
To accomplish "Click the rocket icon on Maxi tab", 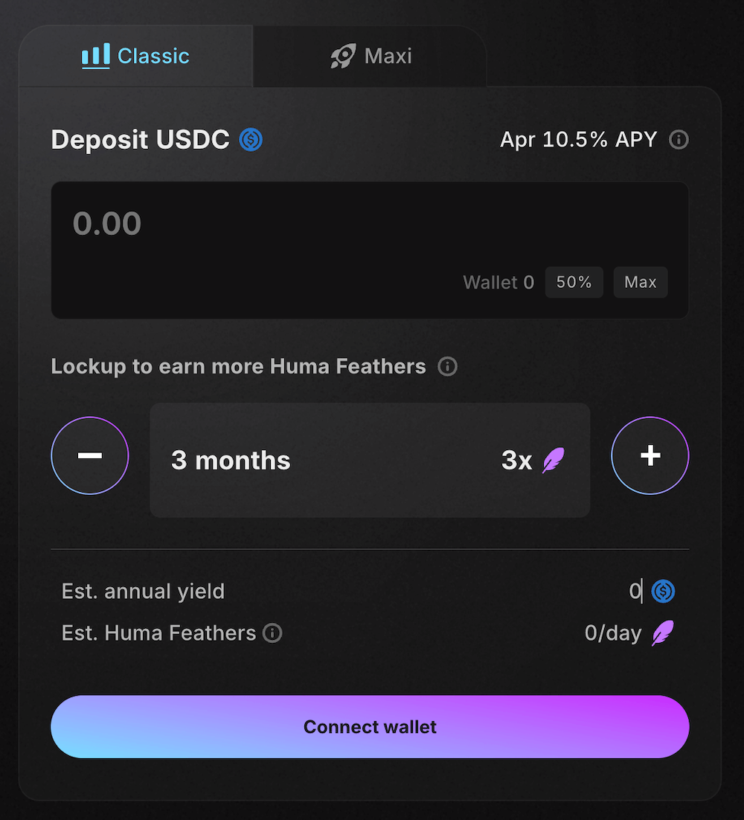I will pos(343,57).
